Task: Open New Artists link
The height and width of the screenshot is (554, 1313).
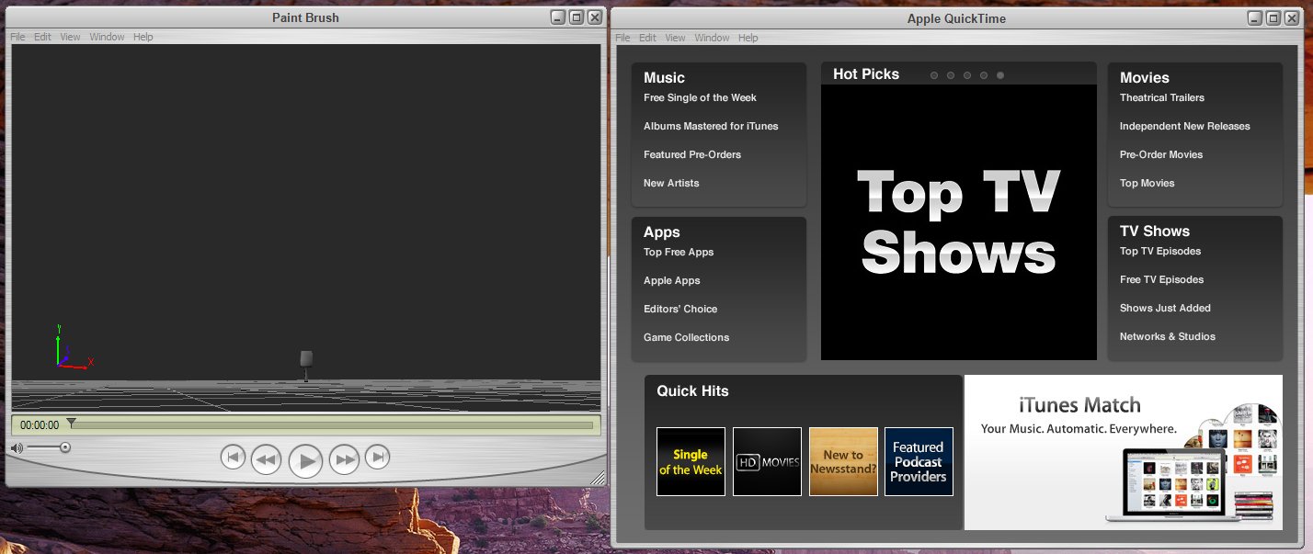Action: 671,183
